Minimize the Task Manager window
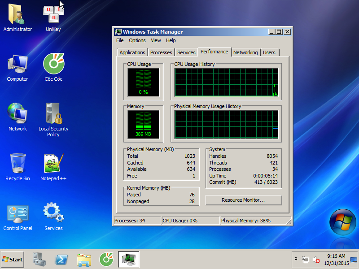Screen dimensions: 359x269 [271, 32]
